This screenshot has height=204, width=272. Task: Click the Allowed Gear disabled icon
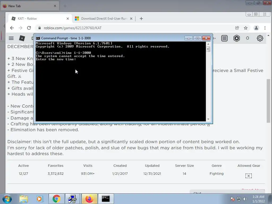(249, 176)
